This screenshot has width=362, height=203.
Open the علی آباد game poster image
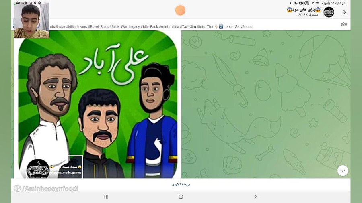pyautogui.click(x=98, y=104)
